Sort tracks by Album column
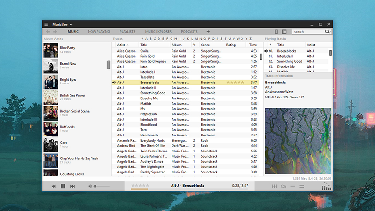 [x=181, y=45]
